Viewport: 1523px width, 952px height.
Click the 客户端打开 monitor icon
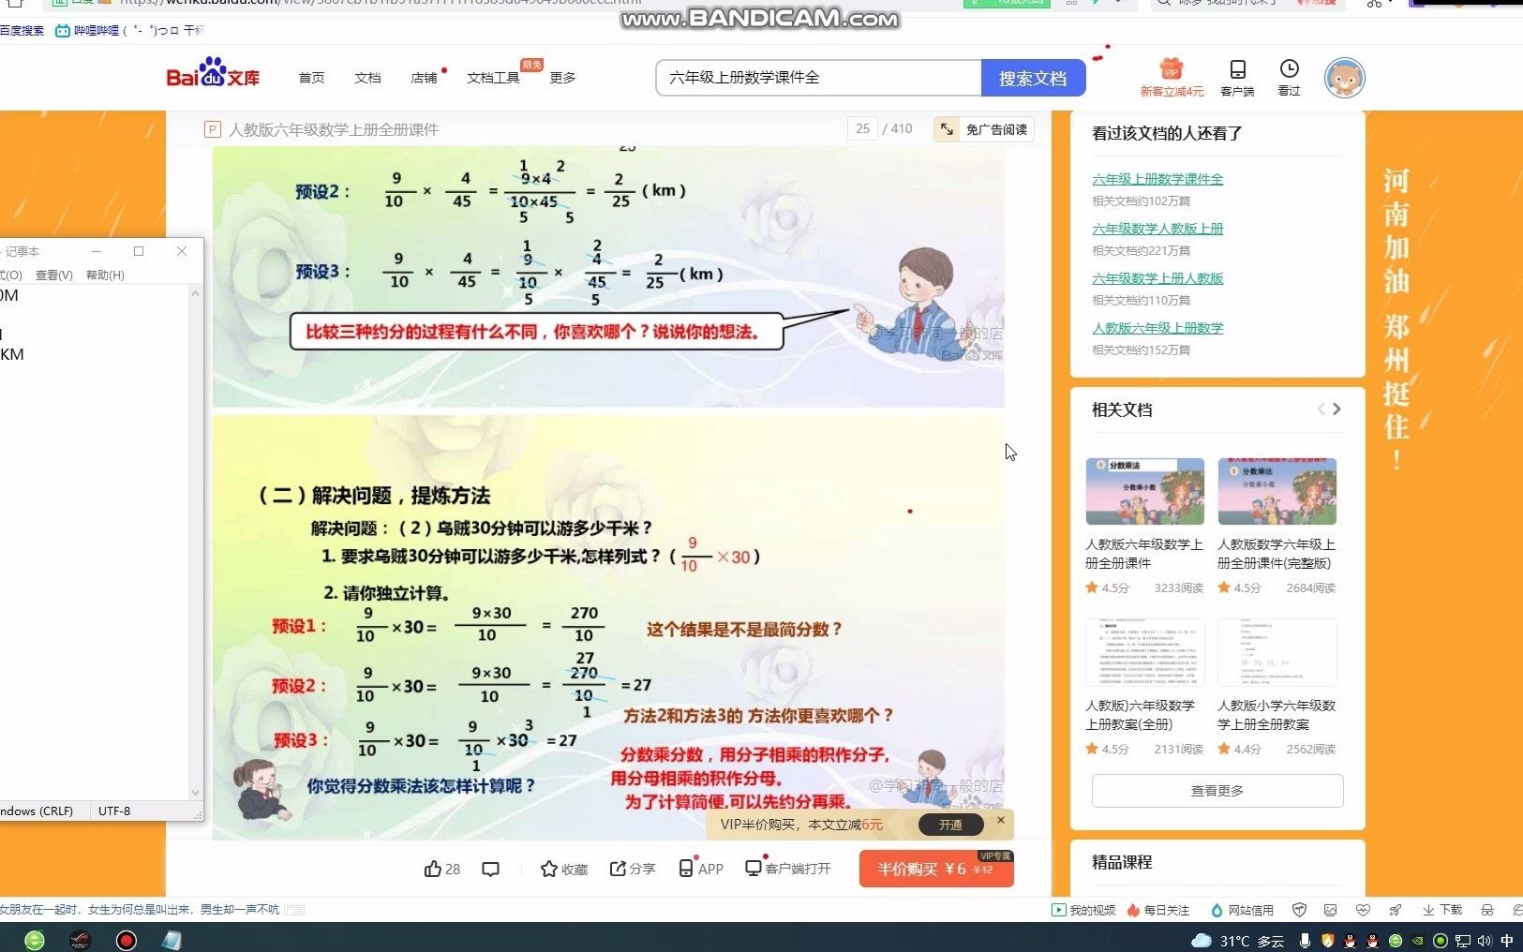tap(754, 869)
